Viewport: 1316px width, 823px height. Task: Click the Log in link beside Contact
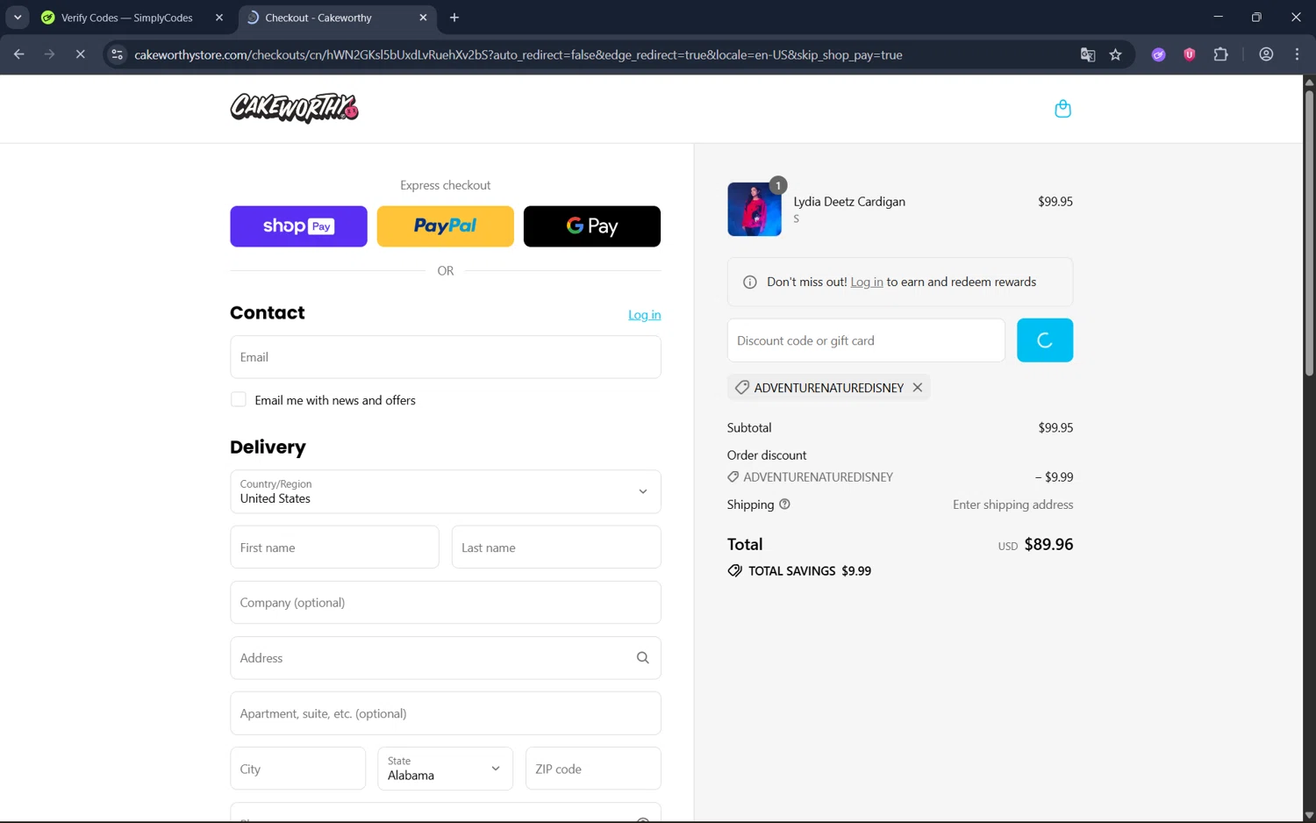645,314
